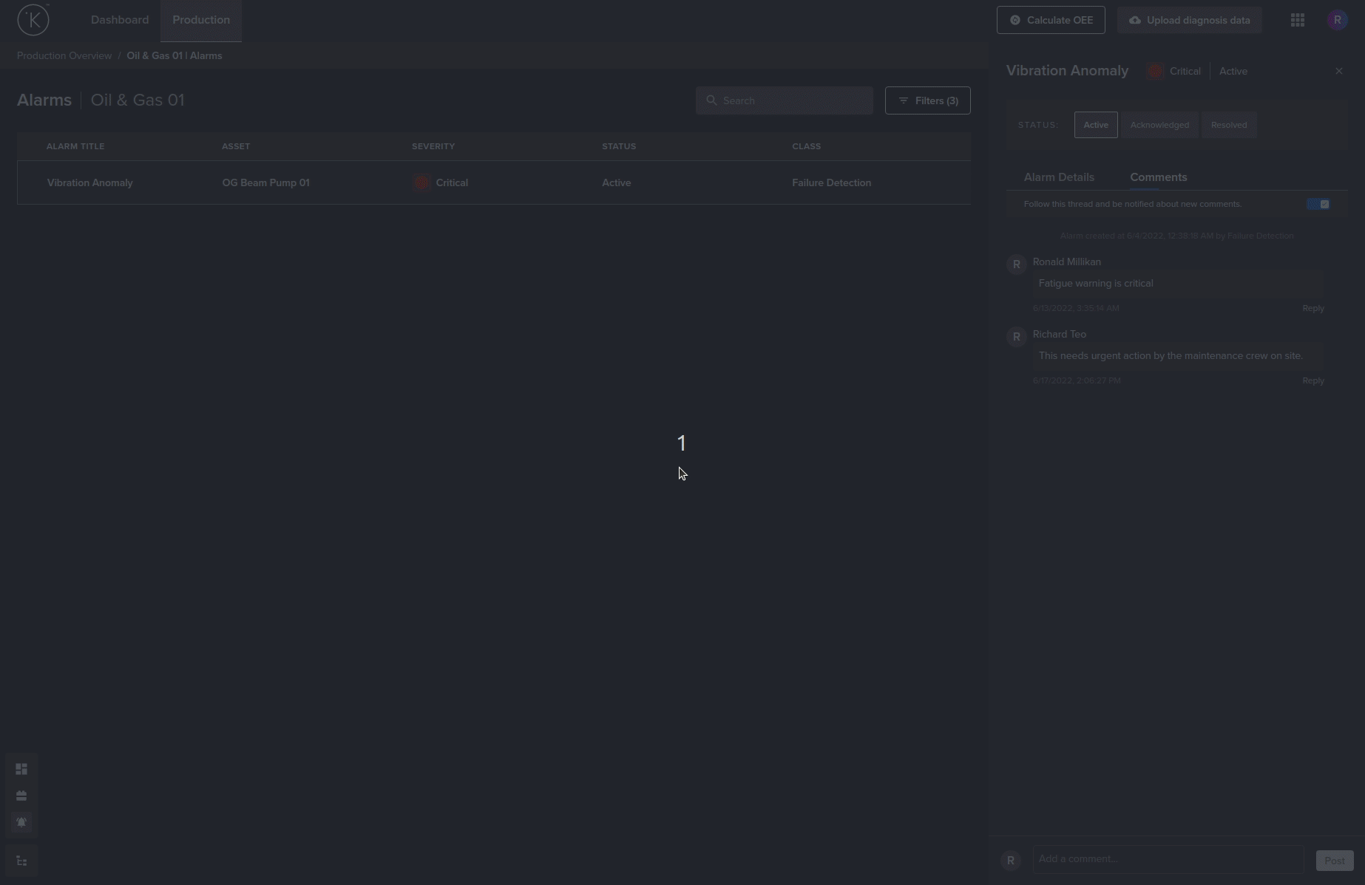Open the hierarchy tree icon in sidebar
This screenshot has width=1365, height=885.
click(21, 861)
